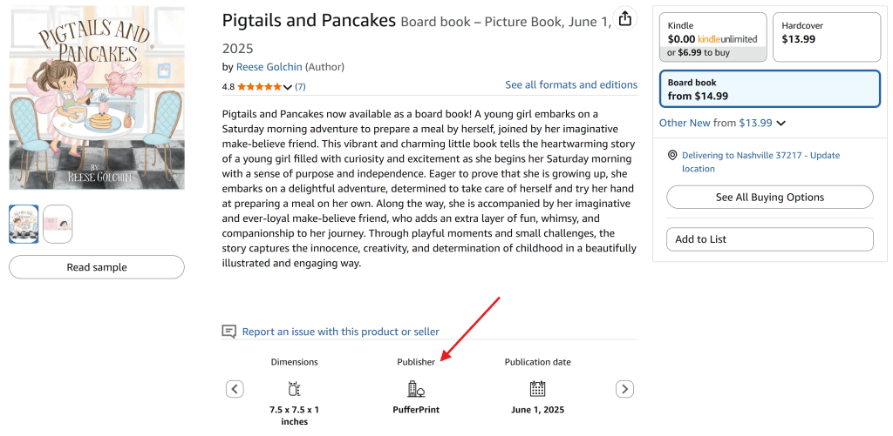
Task: Click the share icon beside the title
Action: tap(624, 19)
